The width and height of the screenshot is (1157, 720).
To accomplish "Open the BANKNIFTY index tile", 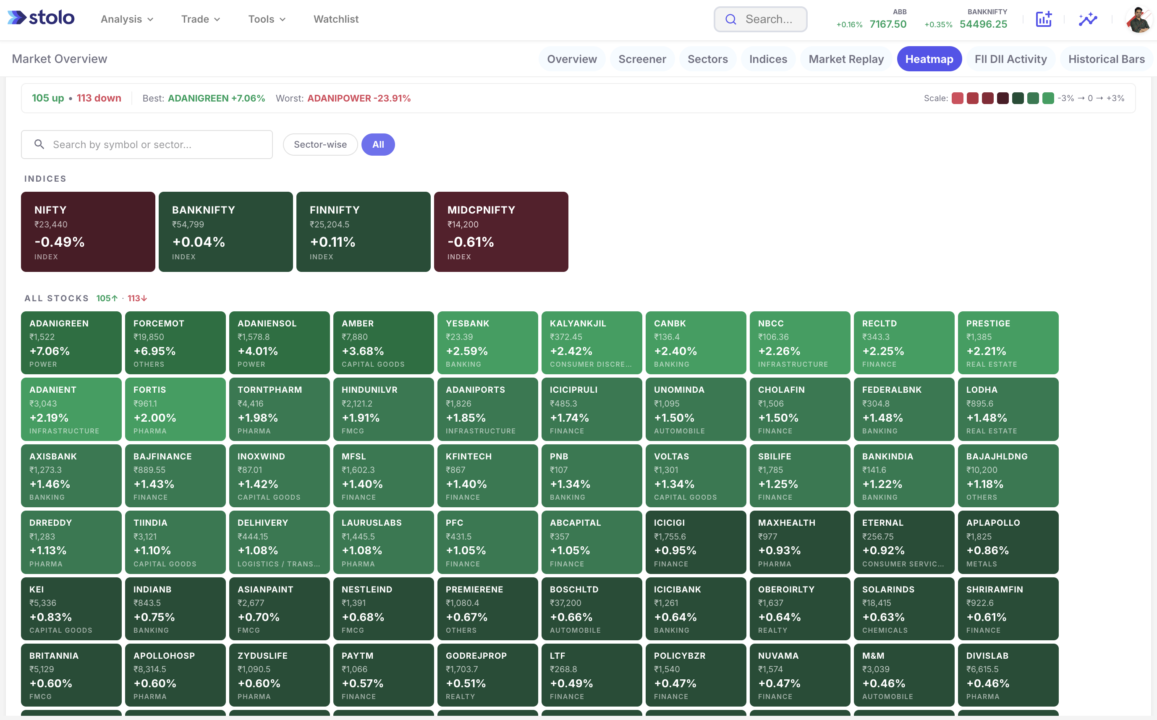I will [x=226, y=232].
